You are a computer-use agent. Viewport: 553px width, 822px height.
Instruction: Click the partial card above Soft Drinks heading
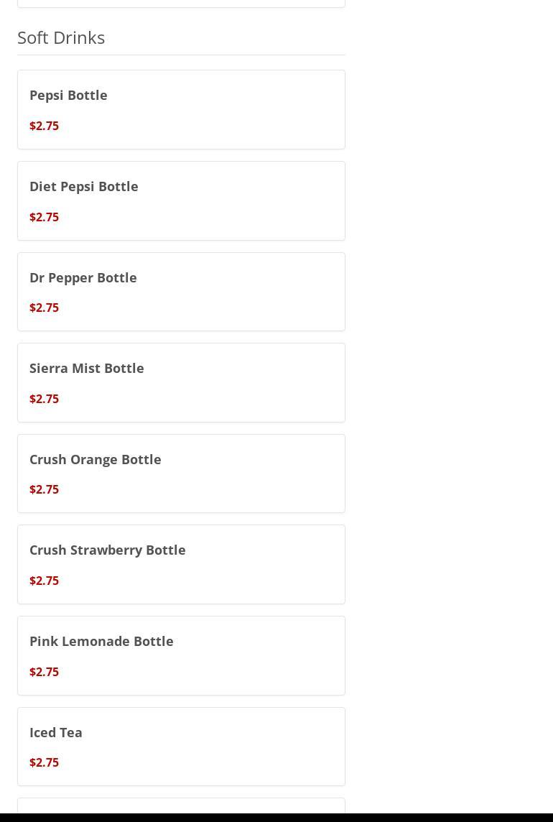[x=181, y=3]
